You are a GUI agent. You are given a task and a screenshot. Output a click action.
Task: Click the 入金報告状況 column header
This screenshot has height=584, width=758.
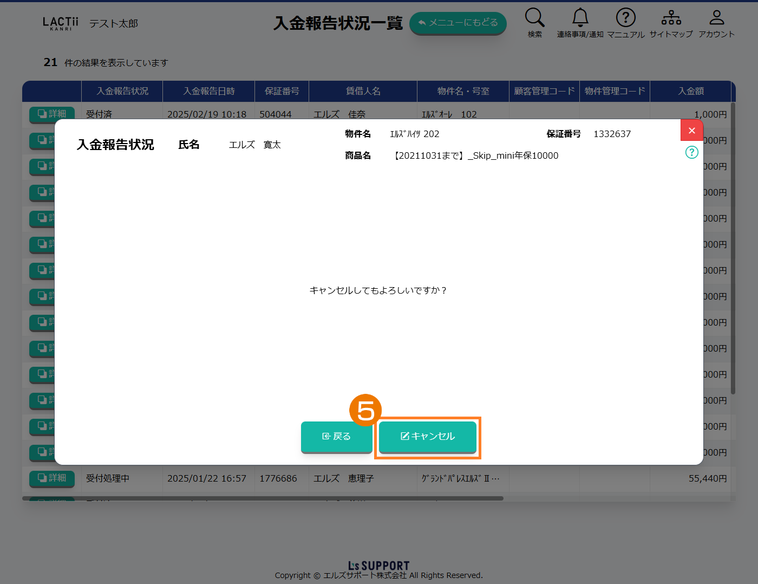pyautogui.click(x=122, y=91)
